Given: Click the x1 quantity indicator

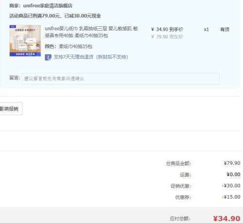Looking at the screenshot, I should pos(206,30).
